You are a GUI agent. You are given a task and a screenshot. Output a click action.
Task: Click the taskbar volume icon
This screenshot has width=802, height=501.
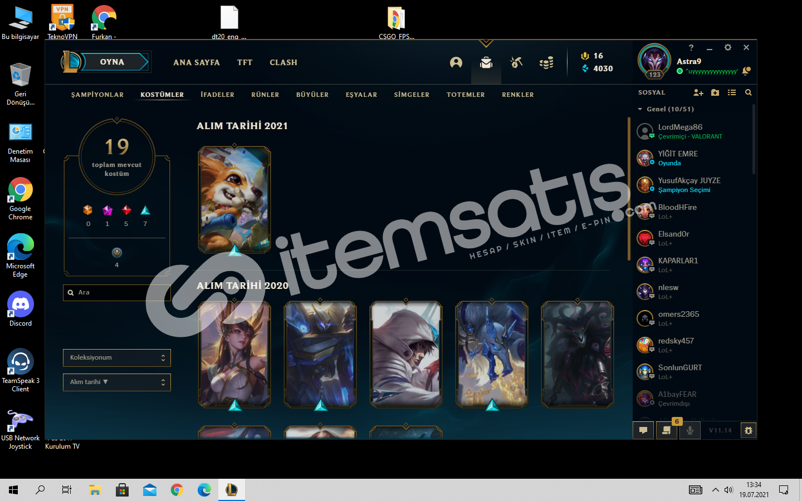pos(728,490)
